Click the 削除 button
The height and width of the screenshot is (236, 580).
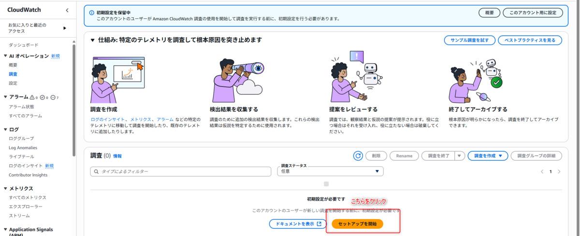(376, 156)
